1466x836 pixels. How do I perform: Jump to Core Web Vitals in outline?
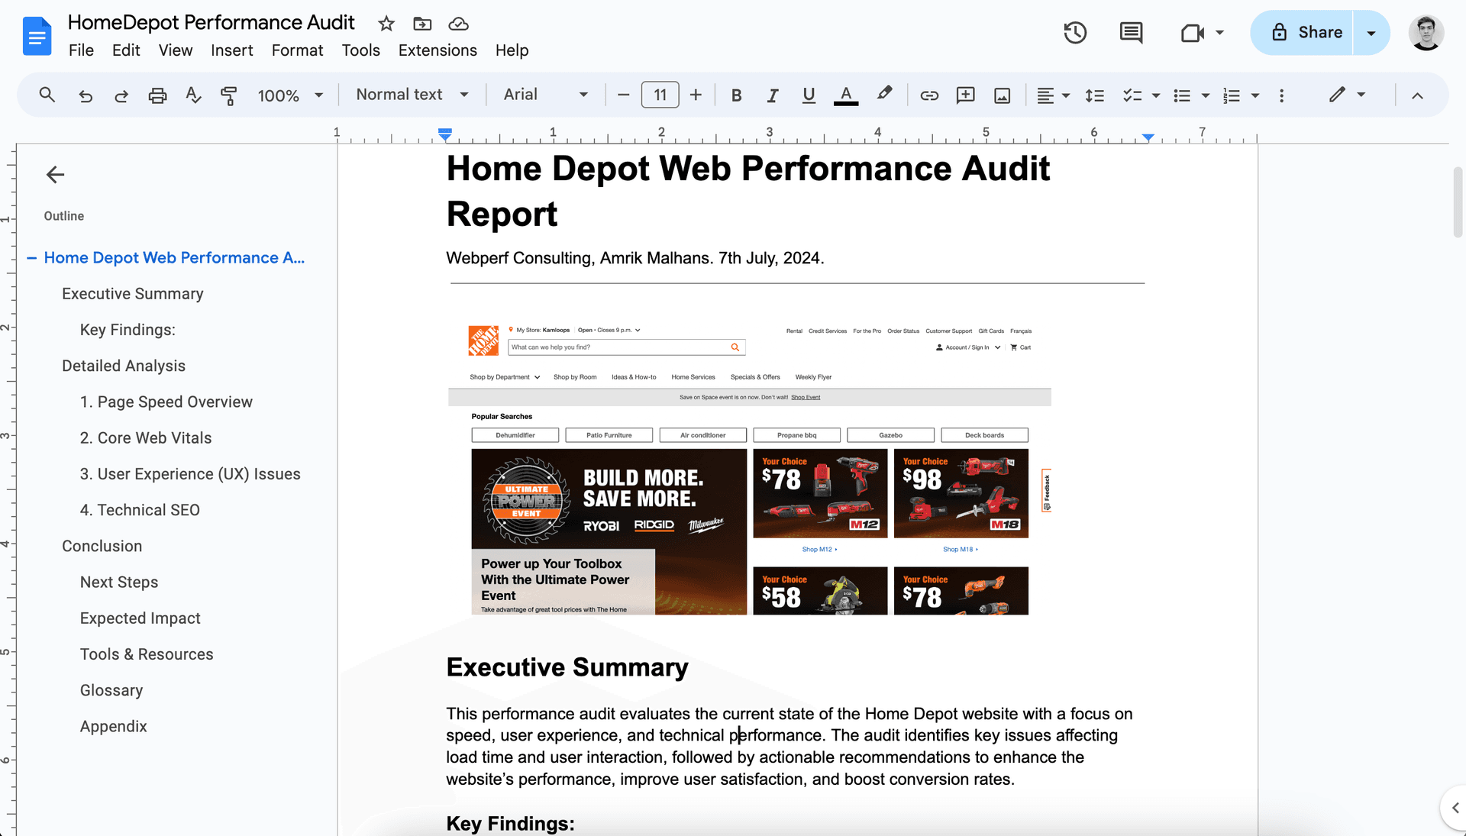(x=146, y=438)
